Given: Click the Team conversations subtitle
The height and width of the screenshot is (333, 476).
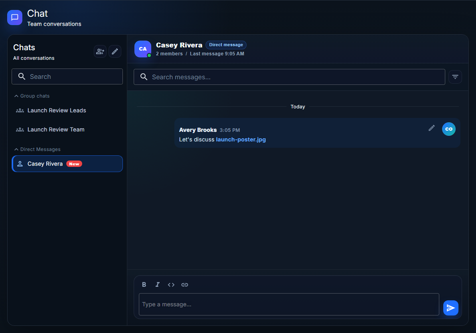Looking at the screenshot, I should 54,24.
